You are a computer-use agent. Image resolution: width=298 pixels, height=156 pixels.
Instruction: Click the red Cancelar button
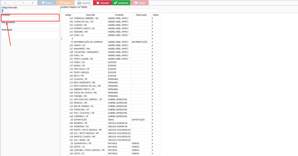102,3
